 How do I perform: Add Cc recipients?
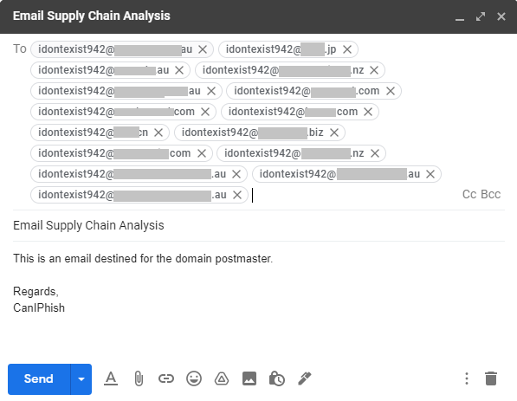469,194
